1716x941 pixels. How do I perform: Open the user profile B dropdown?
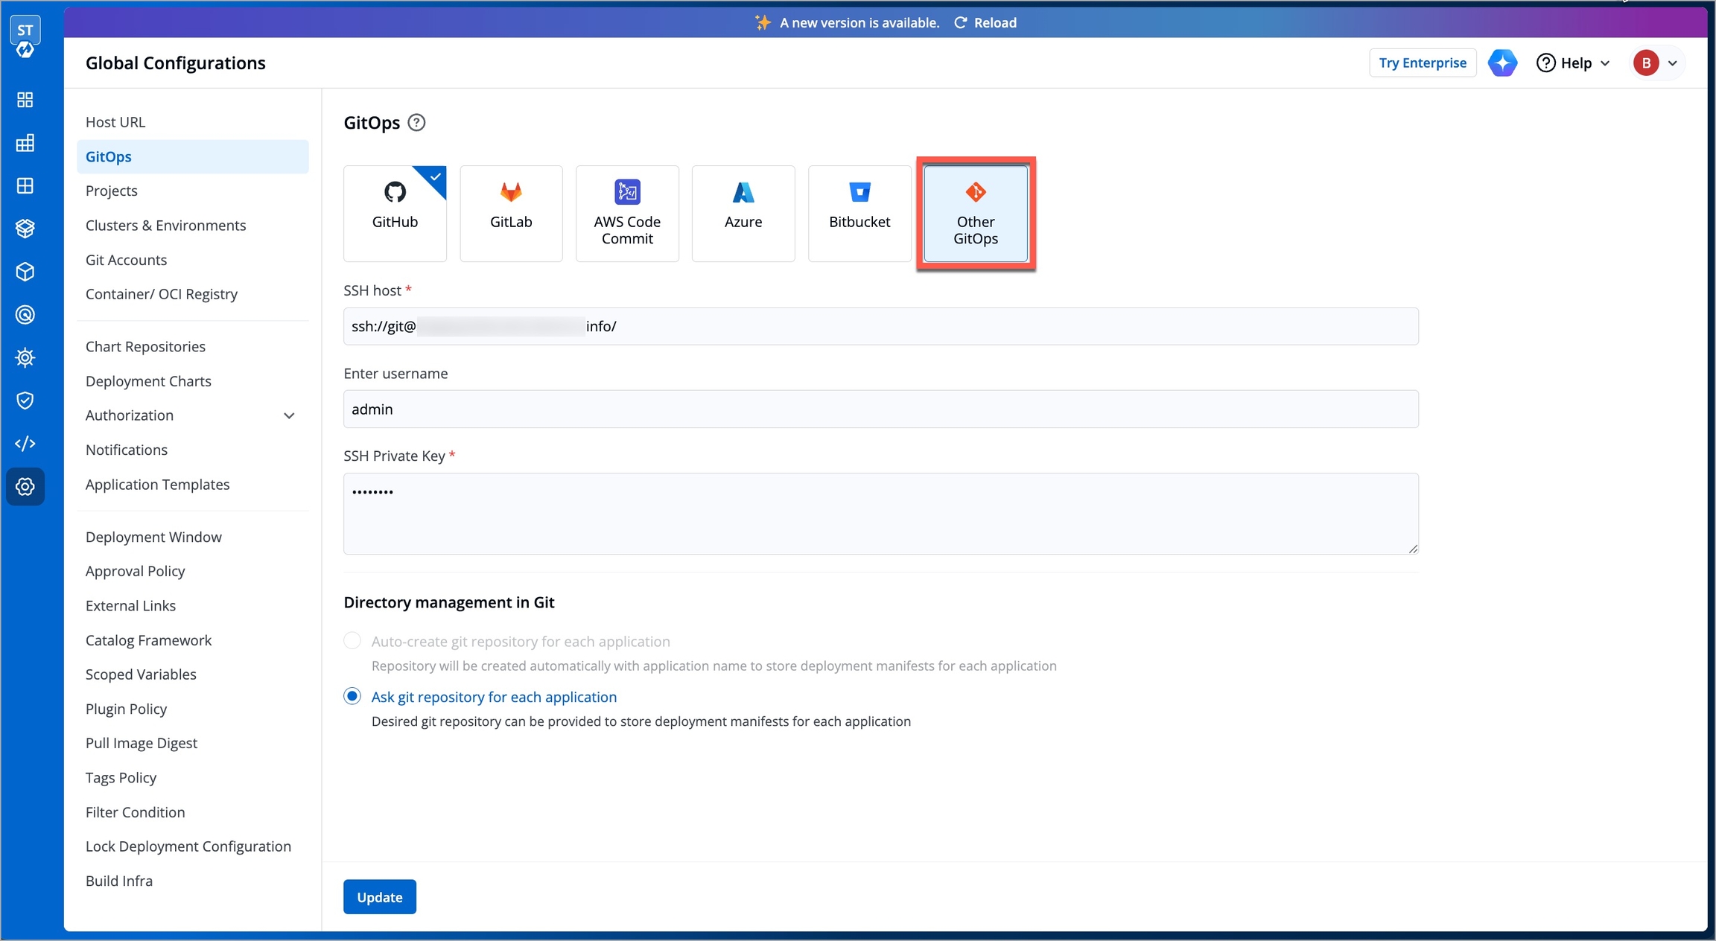(1655, 63)
